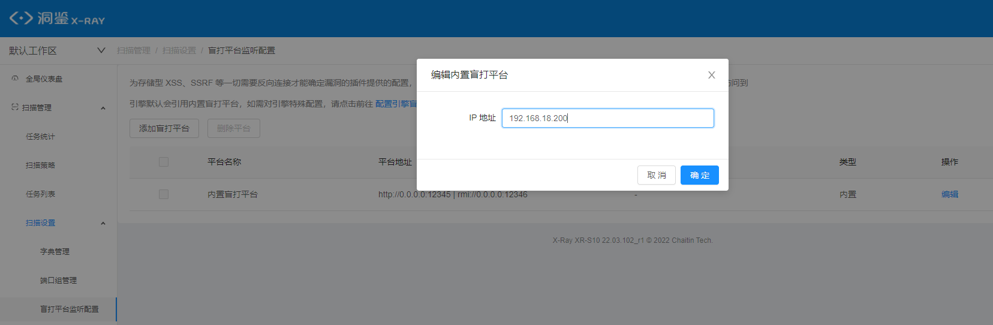
Task: Collapse the scan settings submenu
Action: [103, 223]
